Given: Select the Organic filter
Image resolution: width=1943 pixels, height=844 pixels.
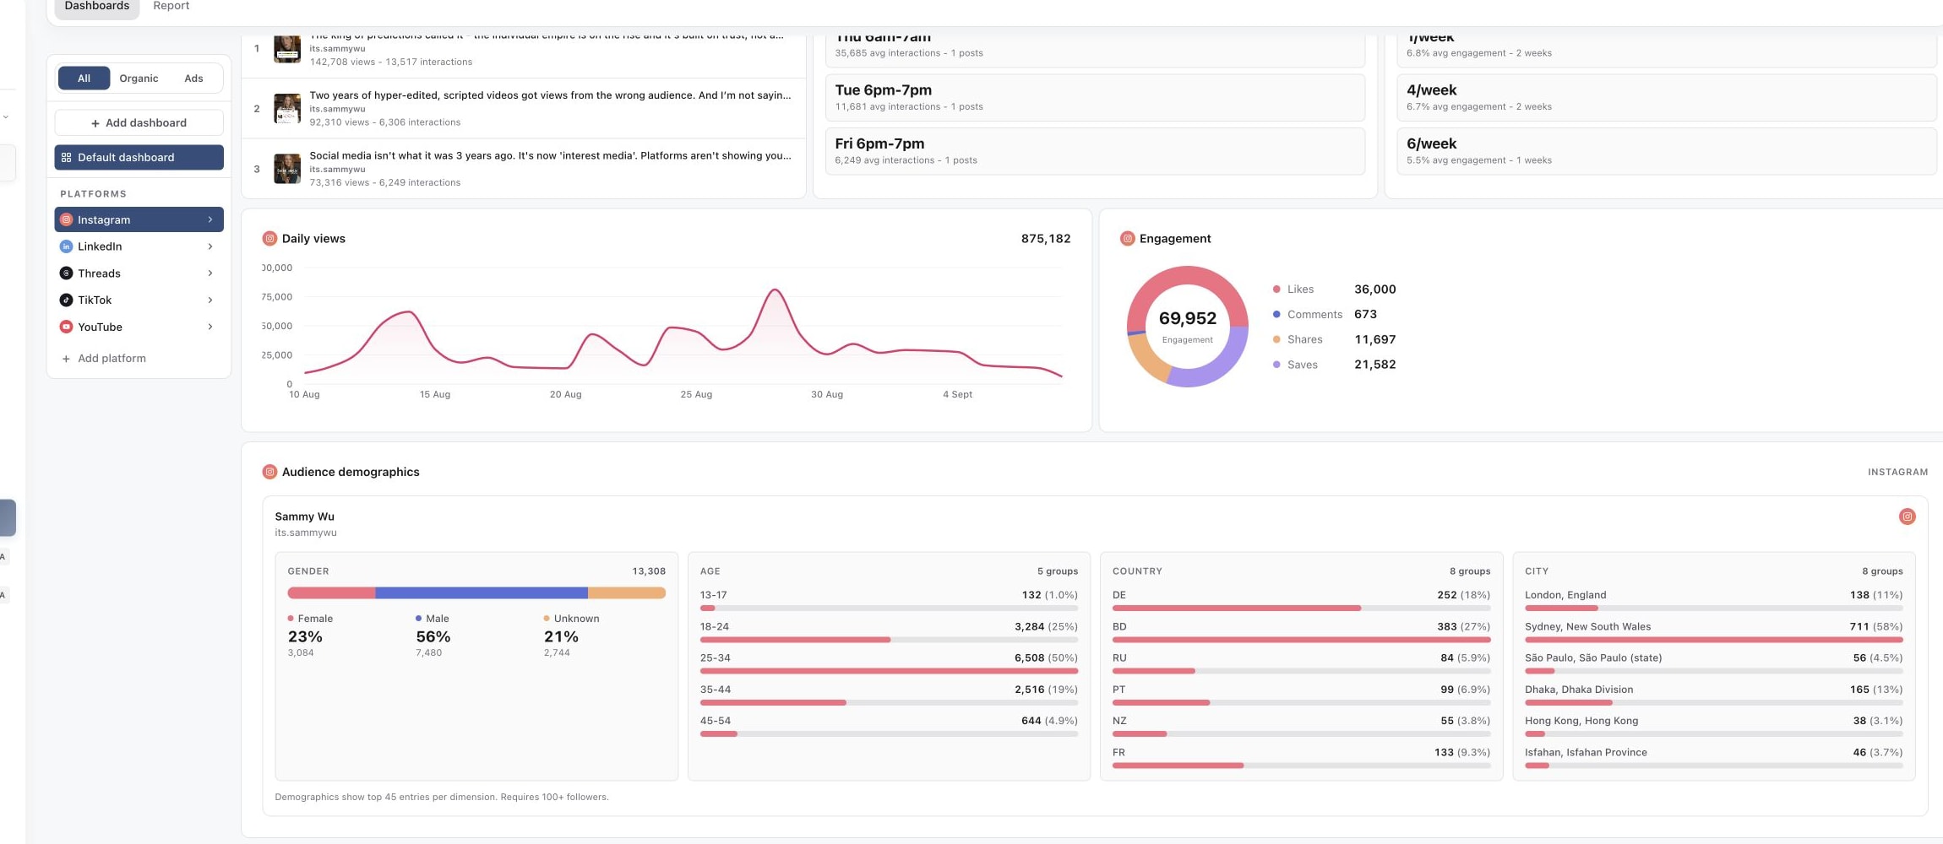Looking at the screenshot, I should tap(139, 78).
